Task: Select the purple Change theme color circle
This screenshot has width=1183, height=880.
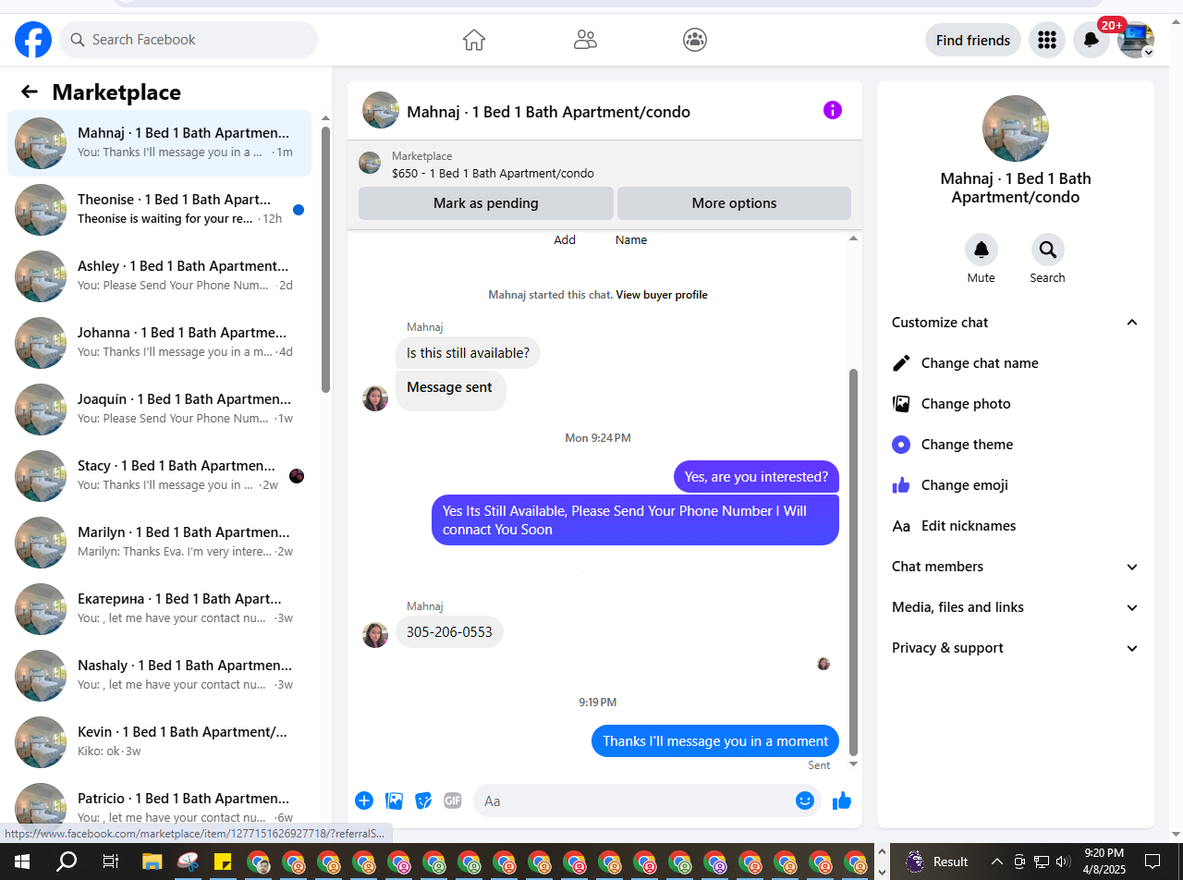Action: [901, 445]
